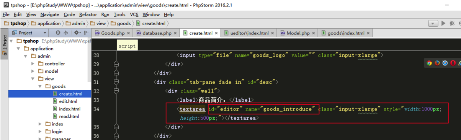This screenshot has height=140, width=461.
Task: Open Chrome browser preview icon in editor
Action: click(x=429, y=63)
